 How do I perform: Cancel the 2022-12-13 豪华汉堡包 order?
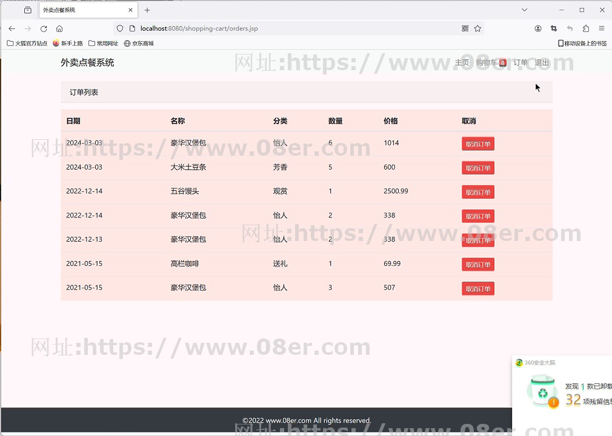click(x=478, y=240)
